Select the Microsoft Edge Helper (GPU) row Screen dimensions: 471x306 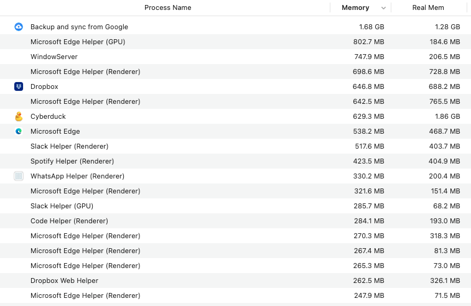[235, 42]
